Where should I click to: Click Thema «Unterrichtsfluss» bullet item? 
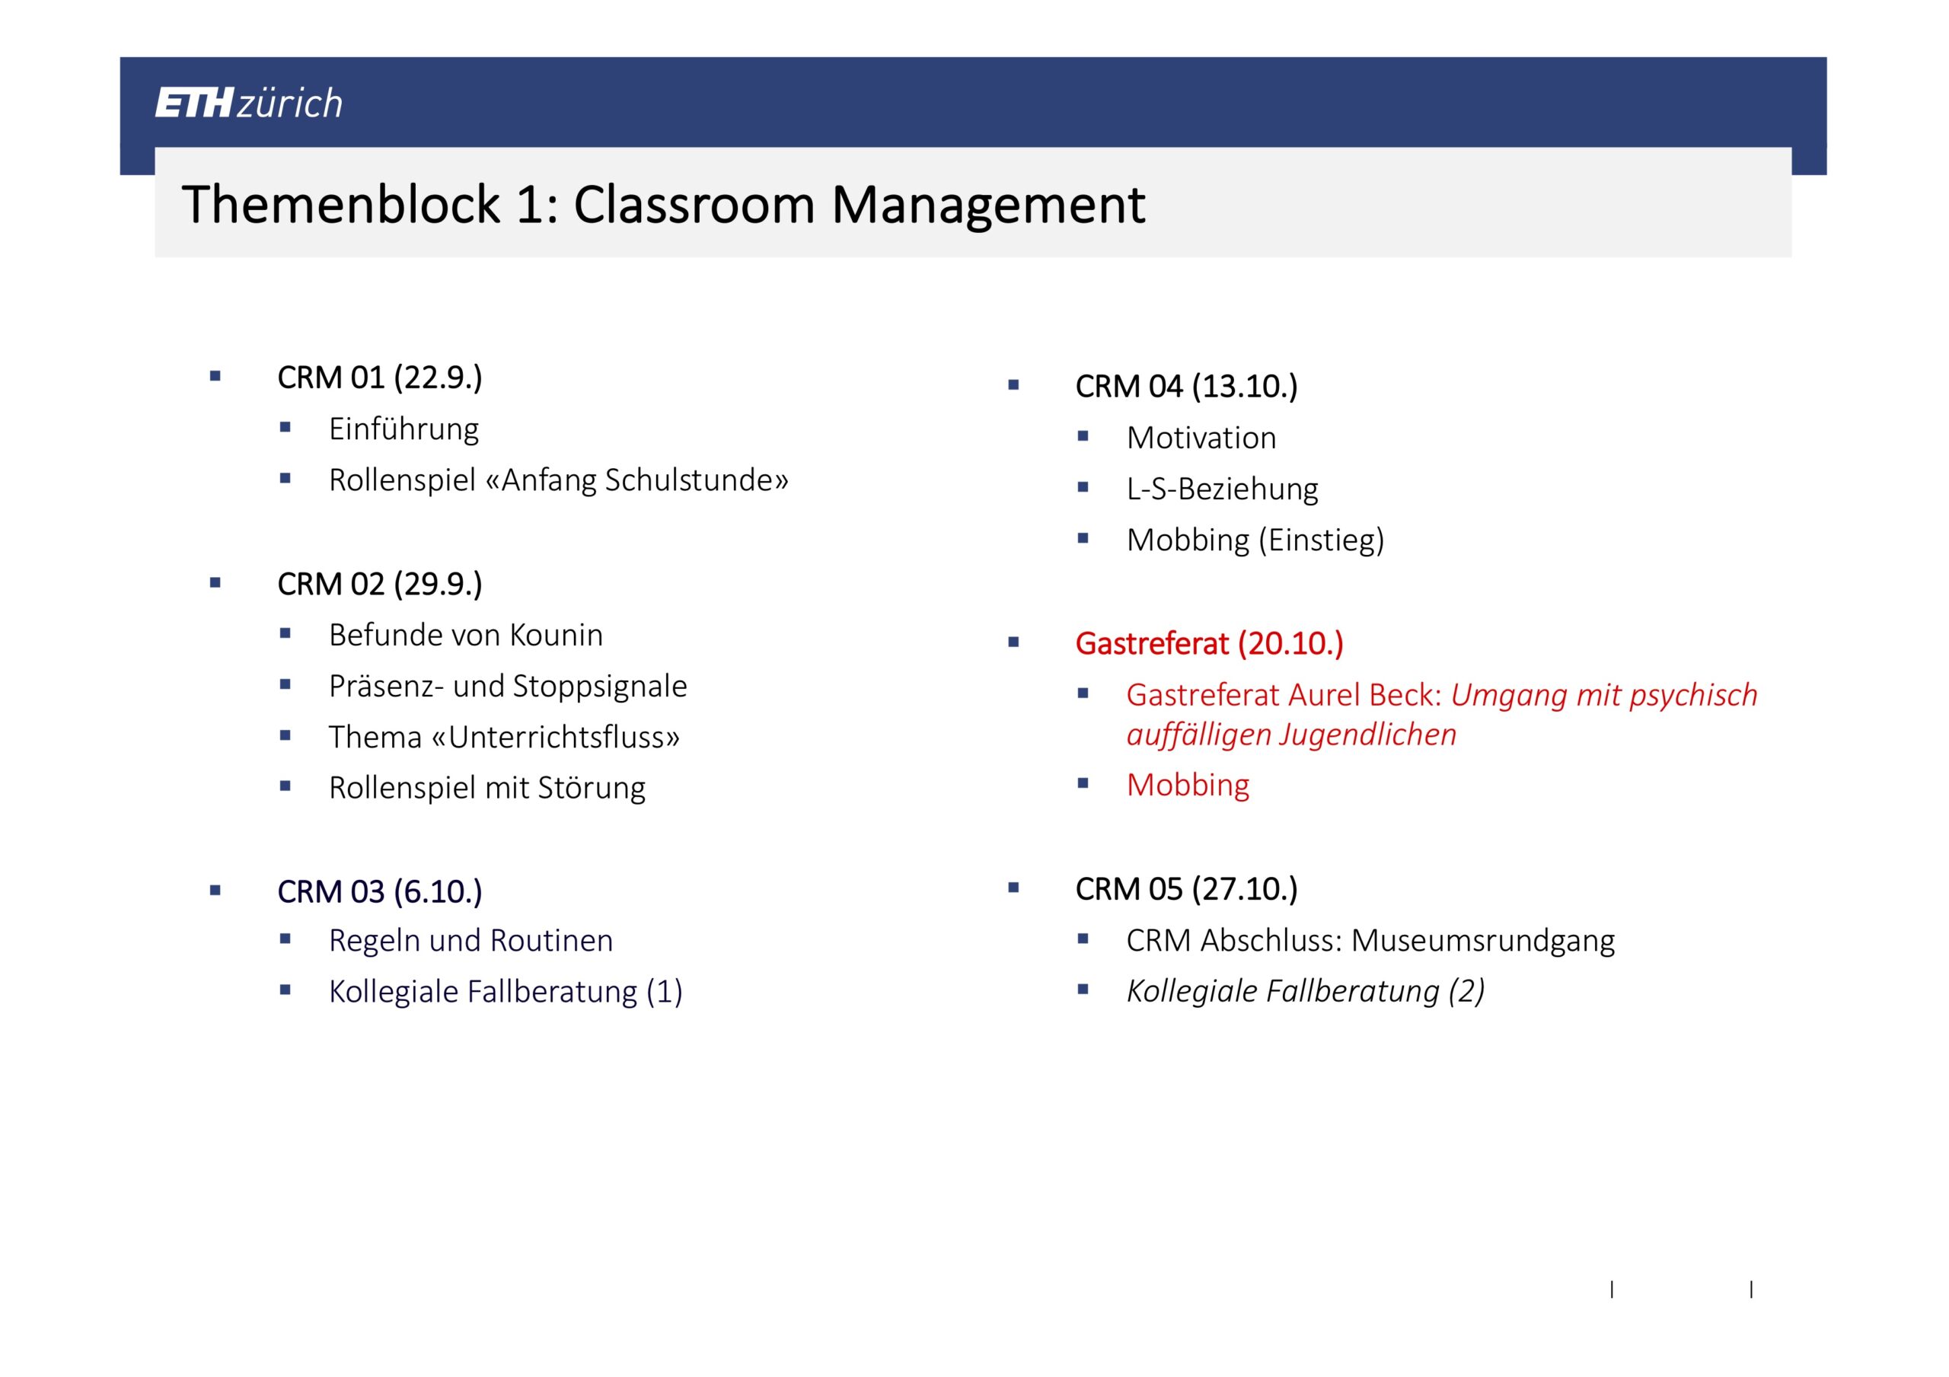click(504, 737)
